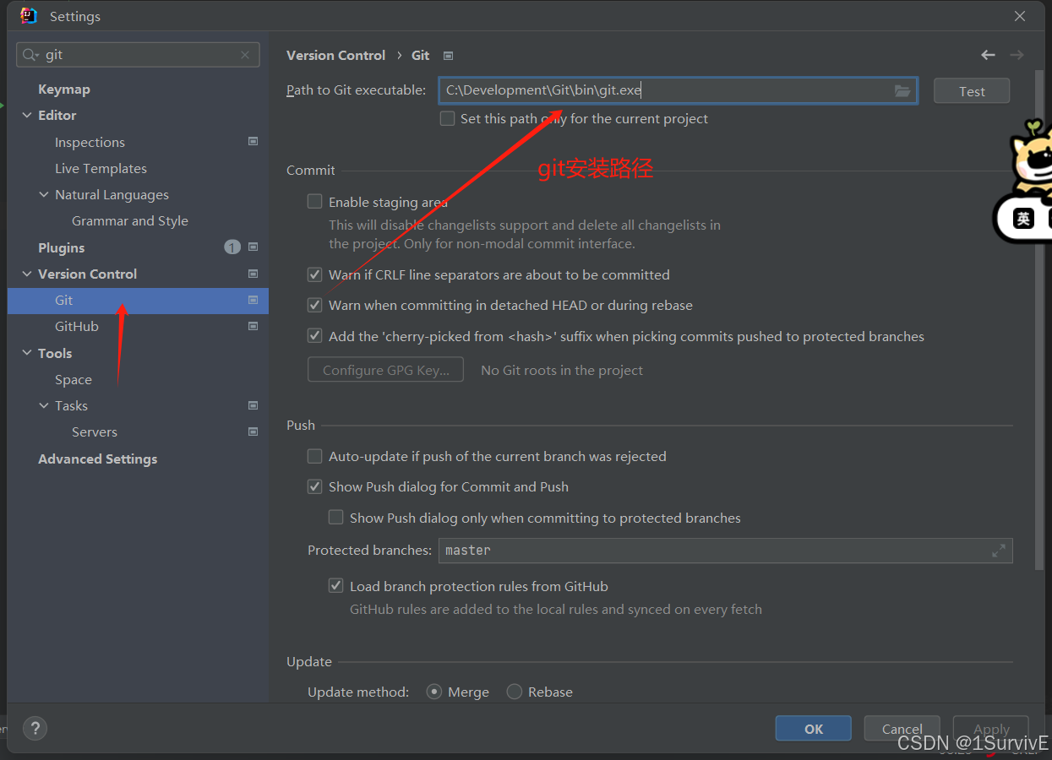Click the IntelliJ logo in the title bar
Screen dimensions: 1052x760
(x=29, y=15)
